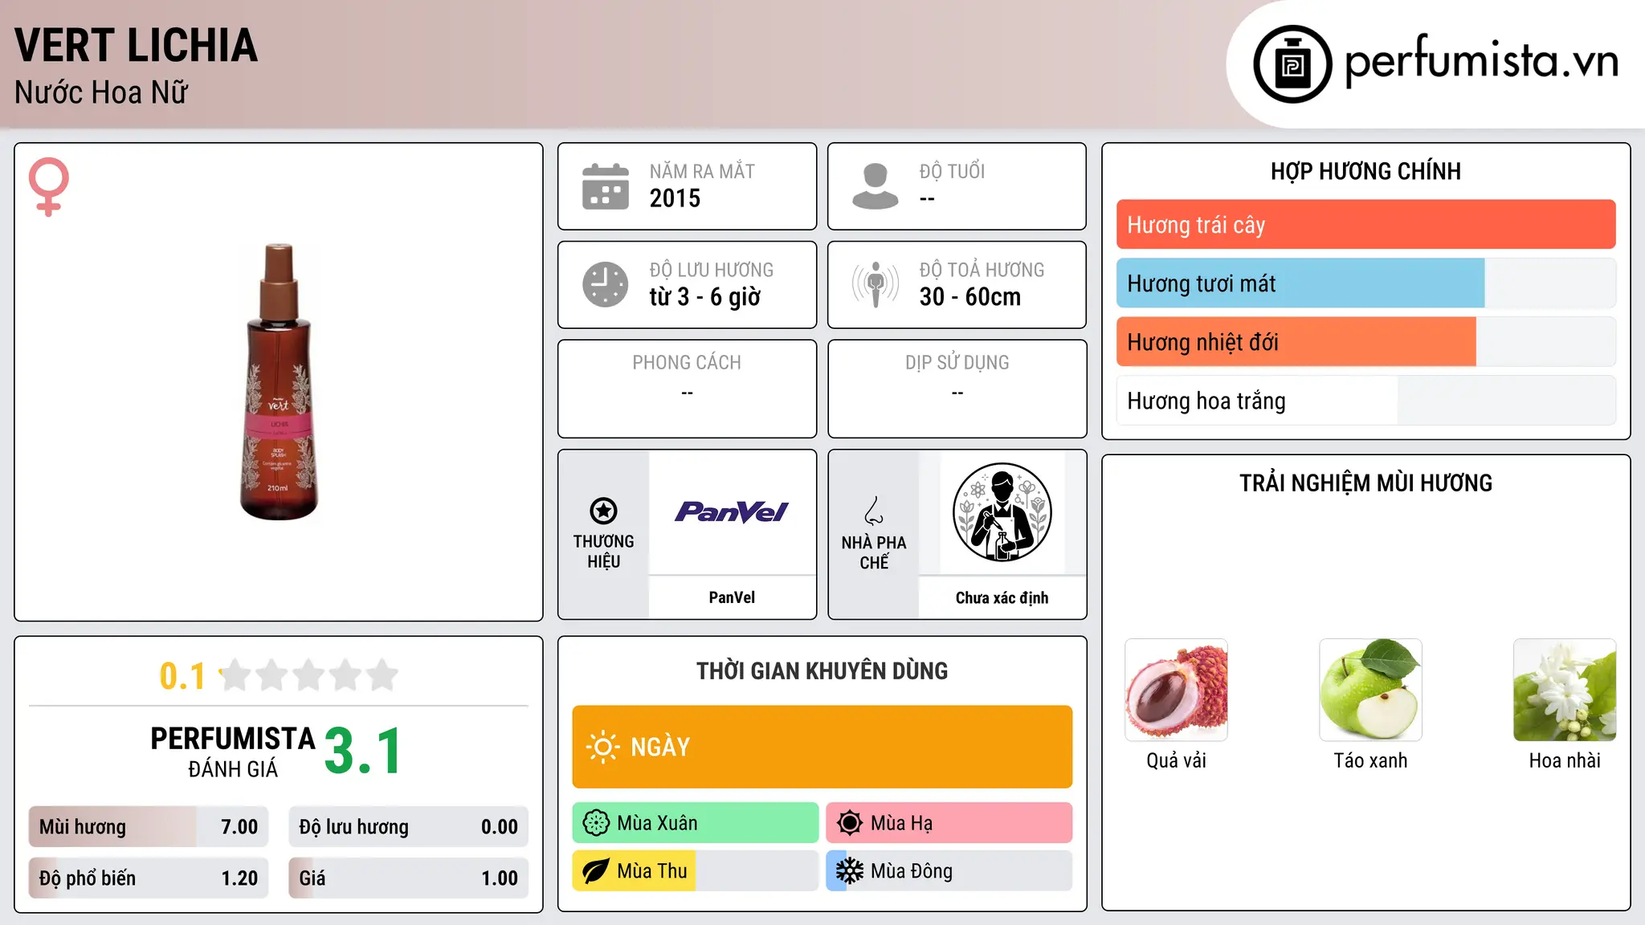Click the ĐỘ TUỔI card label
Image resolution: width=1645 pixels, height=925 pixels.
pyautogui.click(x=952, y=171)
